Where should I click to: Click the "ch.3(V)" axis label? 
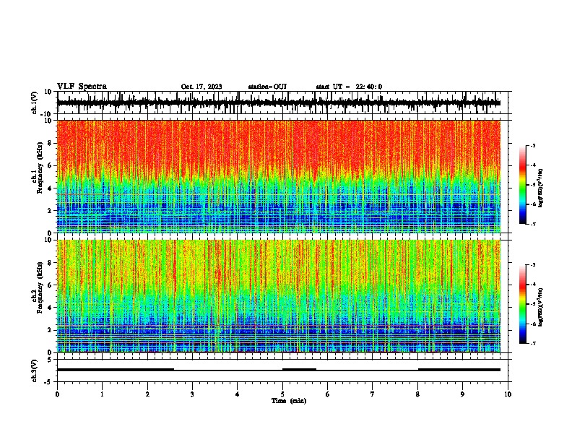click(35, 370)
